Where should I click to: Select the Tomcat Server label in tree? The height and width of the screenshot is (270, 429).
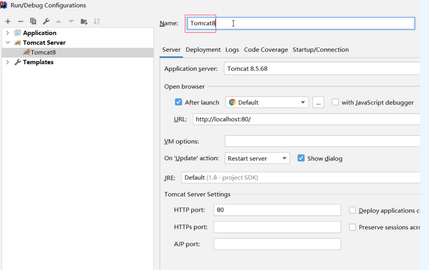(44, 43)
